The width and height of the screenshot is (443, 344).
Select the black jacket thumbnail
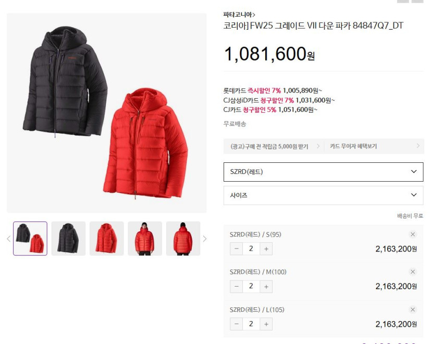tap(68, 239)
